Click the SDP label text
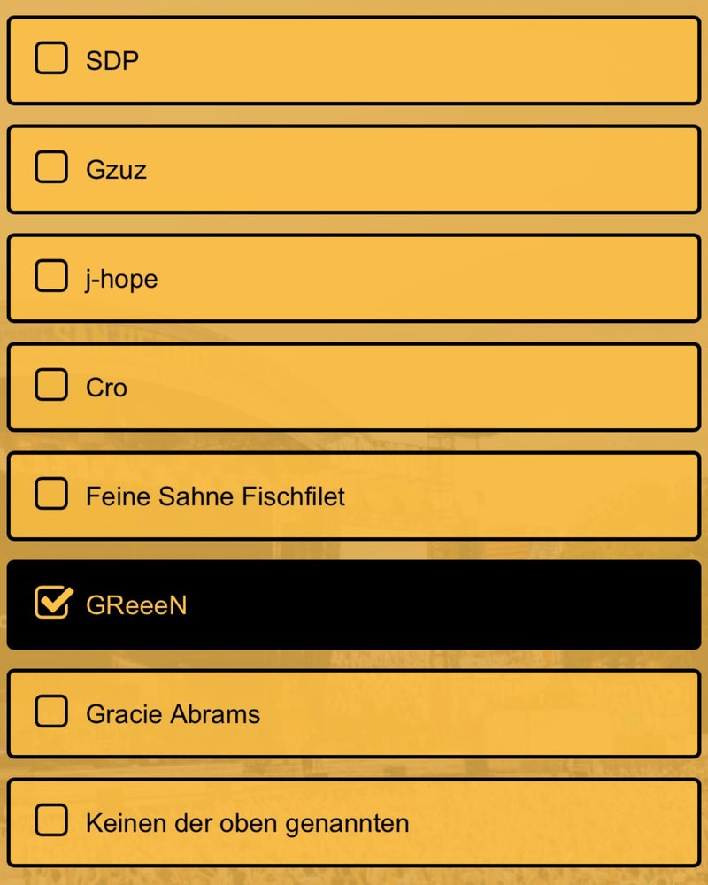 112,61
